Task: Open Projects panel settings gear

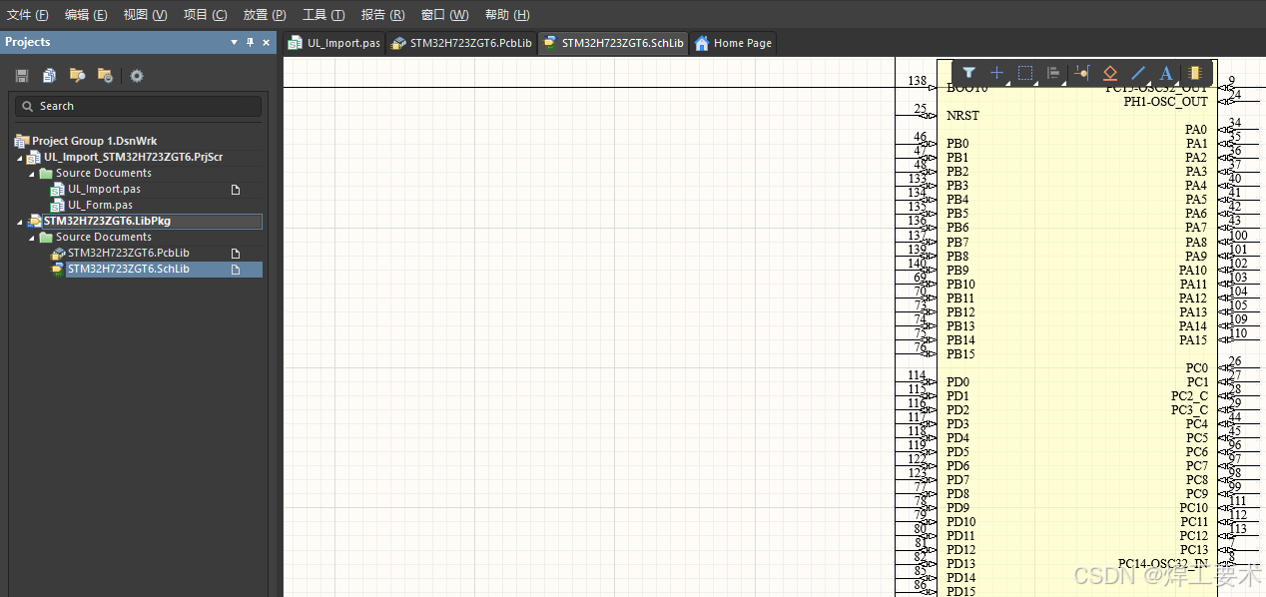Action: point(137,76)
